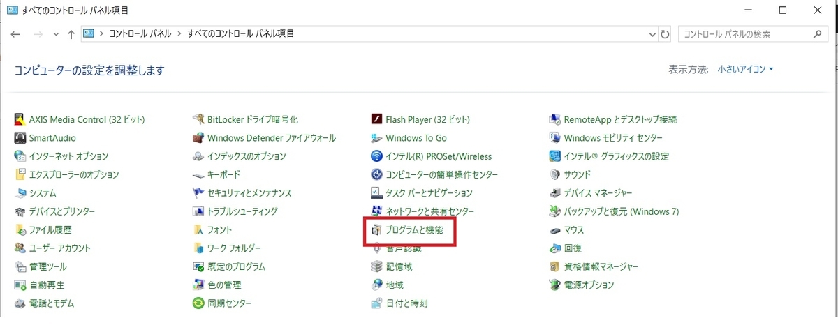Click the 電源オプション icon
838x325 pixels.
tap(555, 285)
